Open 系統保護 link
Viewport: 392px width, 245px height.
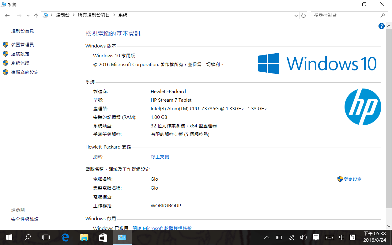[x=20, y=63]
